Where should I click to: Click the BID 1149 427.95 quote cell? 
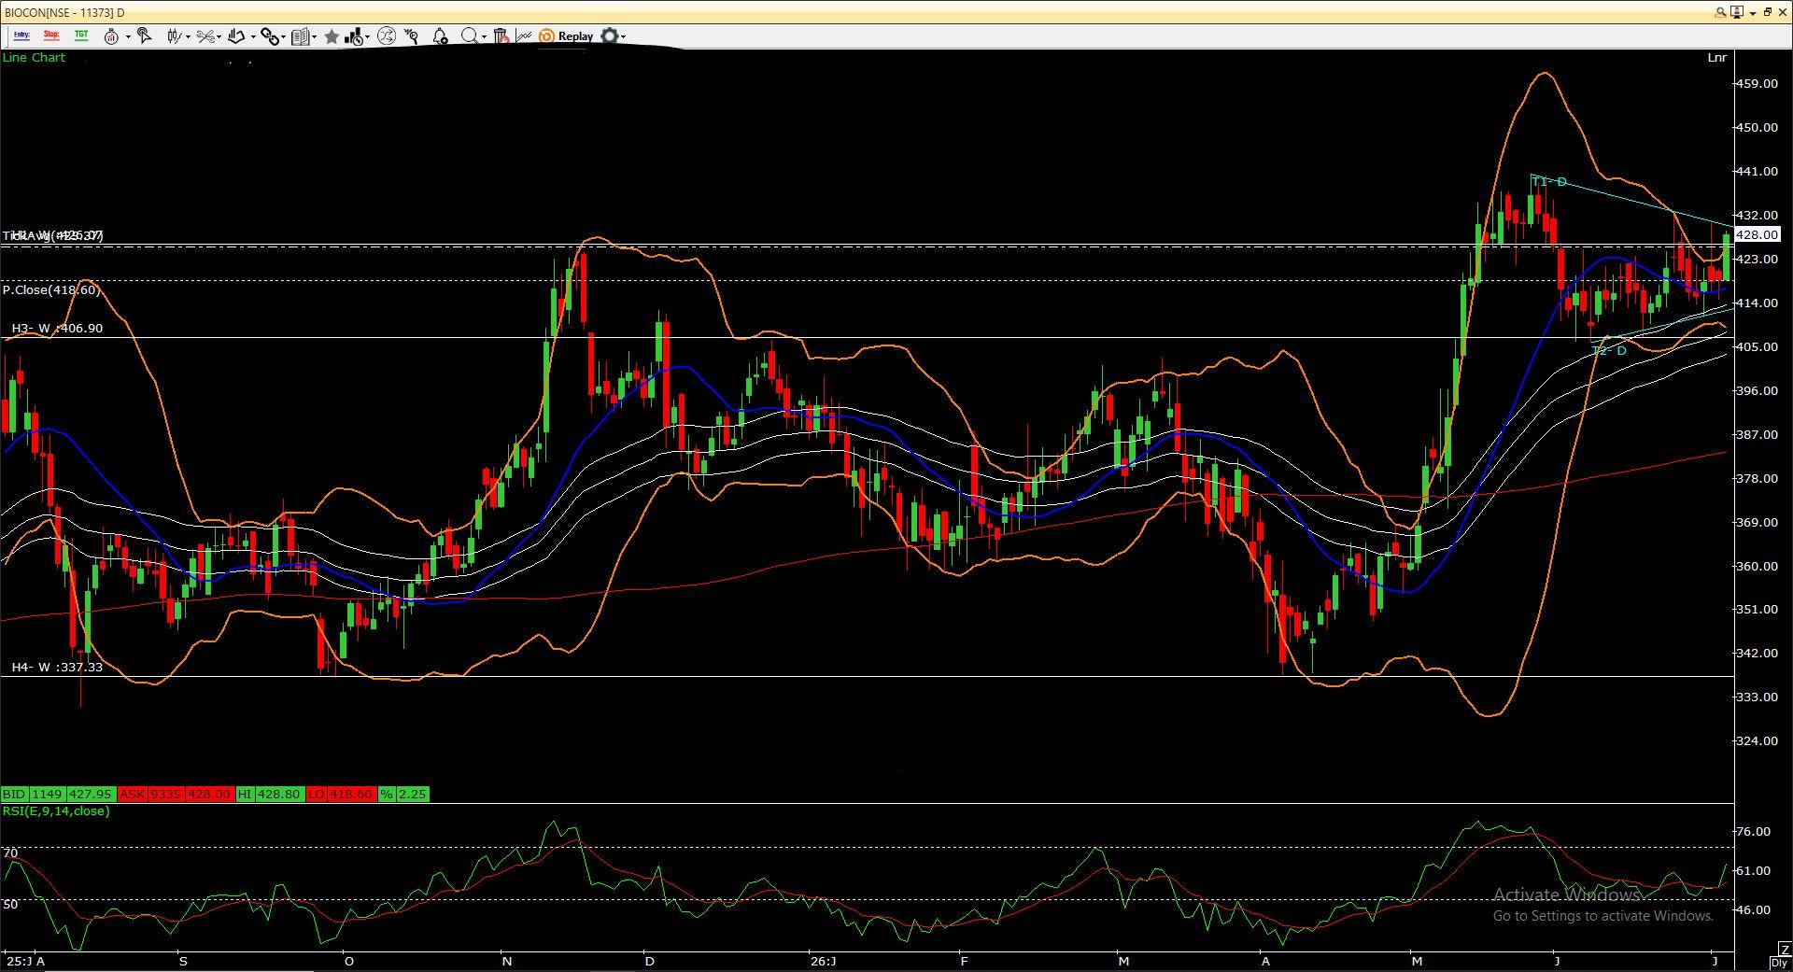click(58, 794)
